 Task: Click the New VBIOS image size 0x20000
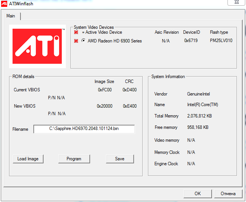tap(104, 106)
